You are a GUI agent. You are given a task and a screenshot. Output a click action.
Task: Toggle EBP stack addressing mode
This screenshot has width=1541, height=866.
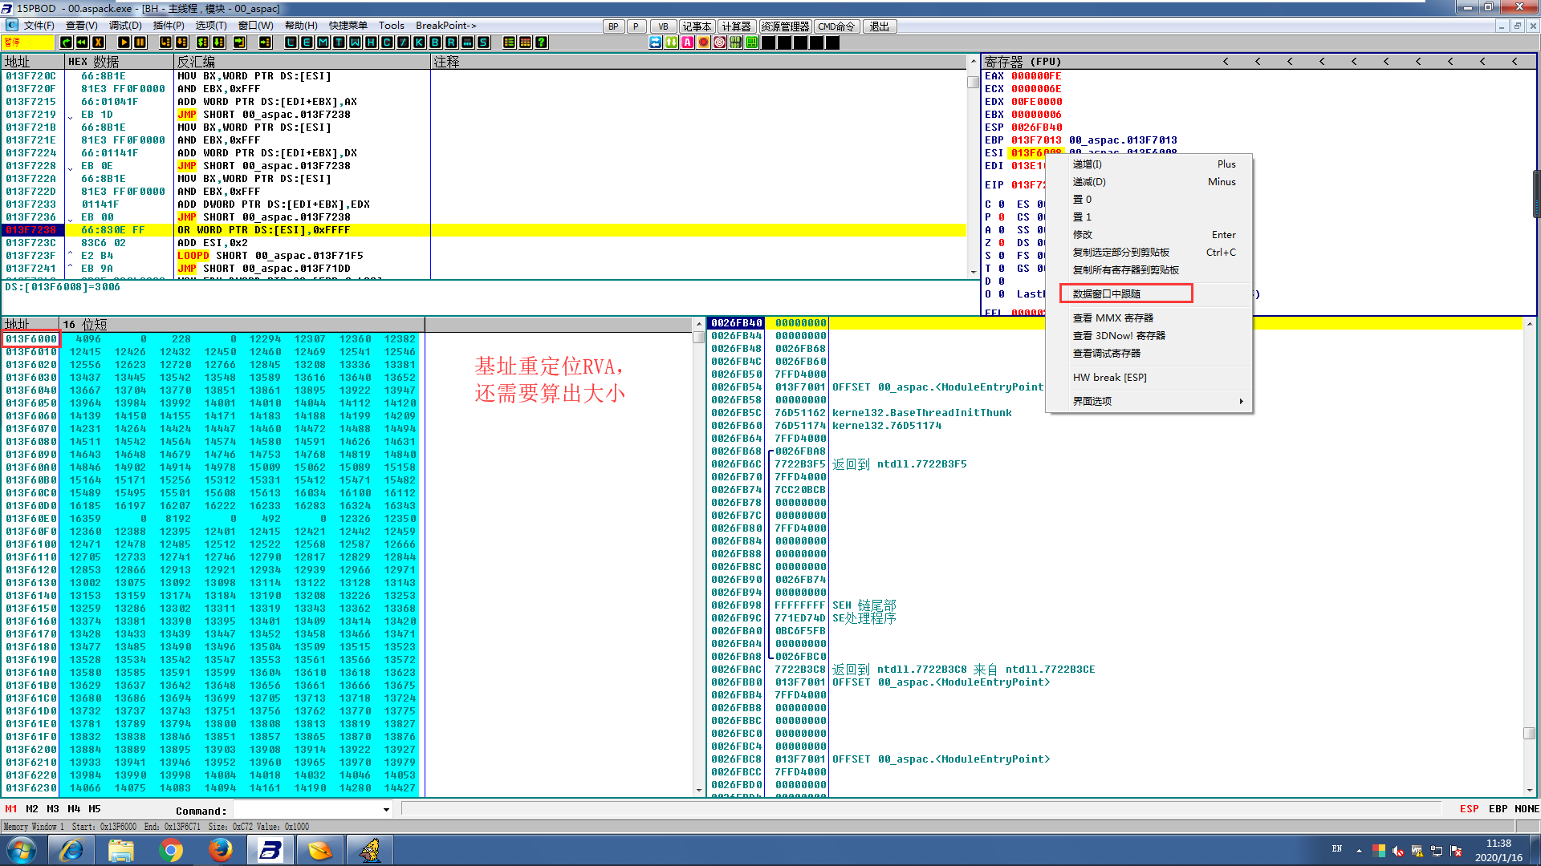tap(1498, 809)
